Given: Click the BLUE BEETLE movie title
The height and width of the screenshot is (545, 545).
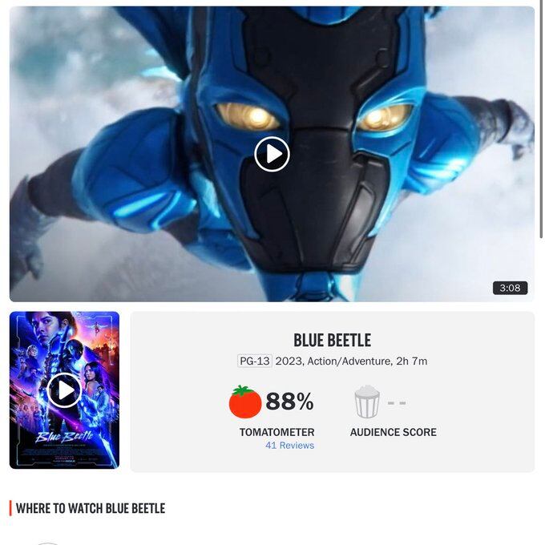Looking at the screenshot, I should point(333,340).
